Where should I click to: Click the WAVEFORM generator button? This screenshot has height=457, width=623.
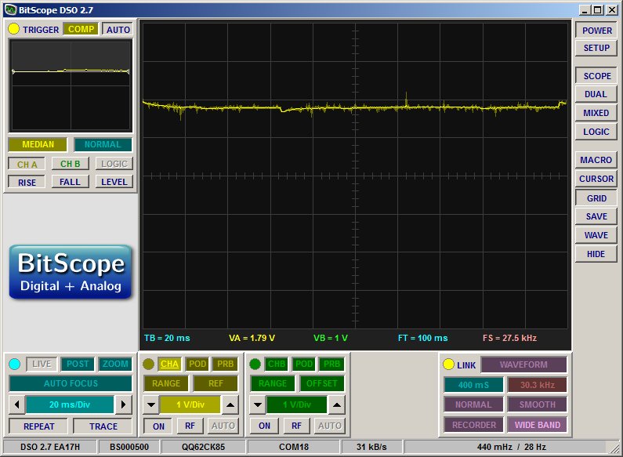[523, 365]
